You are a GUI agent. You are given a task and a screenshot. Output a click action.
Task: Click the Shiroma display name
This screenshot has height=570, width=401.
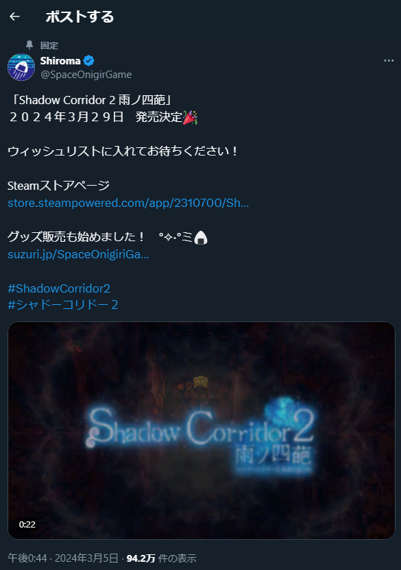tap(60, 61)
